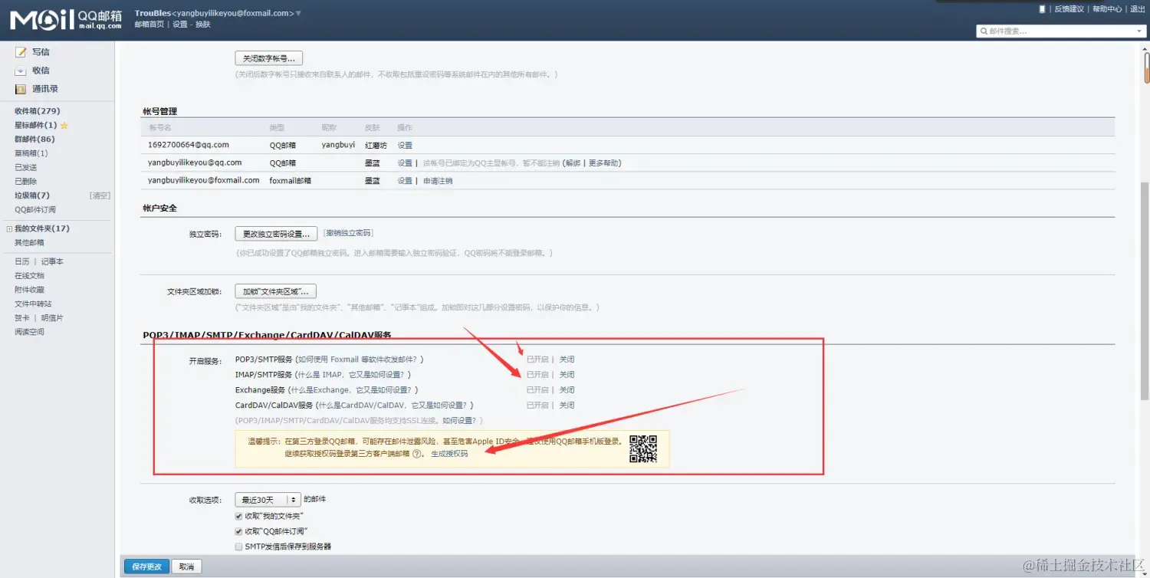Click the 邮箱首页 header link
This screenshot has width=1150, height=578.
[x=149, y=25]
